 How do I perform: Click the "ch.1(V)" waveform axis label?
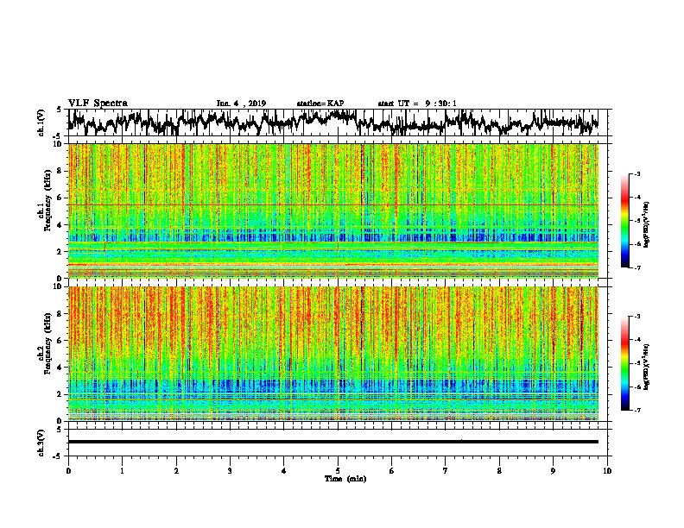(41, 123)
